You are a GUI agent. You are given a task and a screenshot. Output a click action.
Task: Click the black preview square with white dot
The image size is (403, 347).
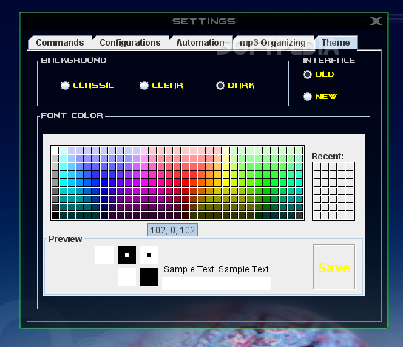[x=126, y=255]
